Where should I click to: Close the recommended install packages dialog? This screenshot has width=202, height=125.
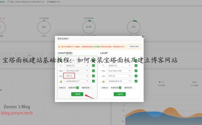pos(143,36)
